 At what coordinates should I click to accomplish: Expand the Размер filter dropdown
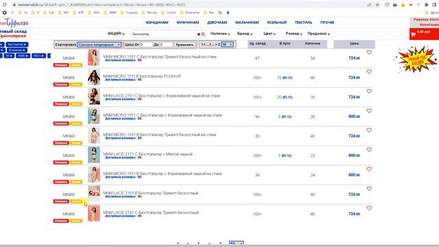click(294, 34)
